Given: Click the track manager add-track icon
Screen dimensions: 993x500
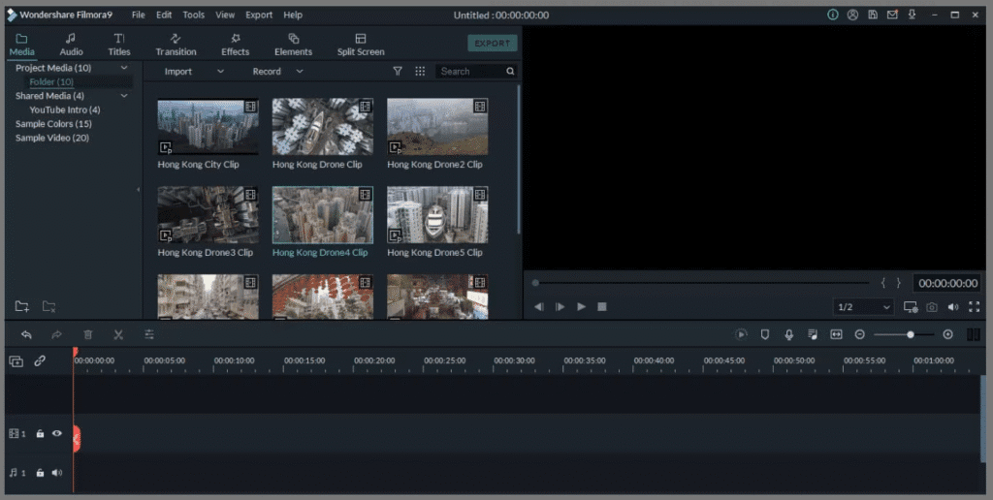Looking at the screenshot, I should point(16,360).
